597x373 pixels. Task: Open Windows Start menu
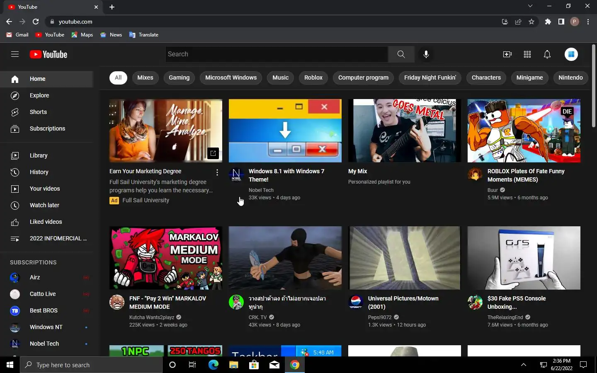coord(10,365)
